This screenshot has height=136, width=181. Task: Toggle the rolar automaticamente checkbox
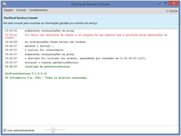[5, 130]
